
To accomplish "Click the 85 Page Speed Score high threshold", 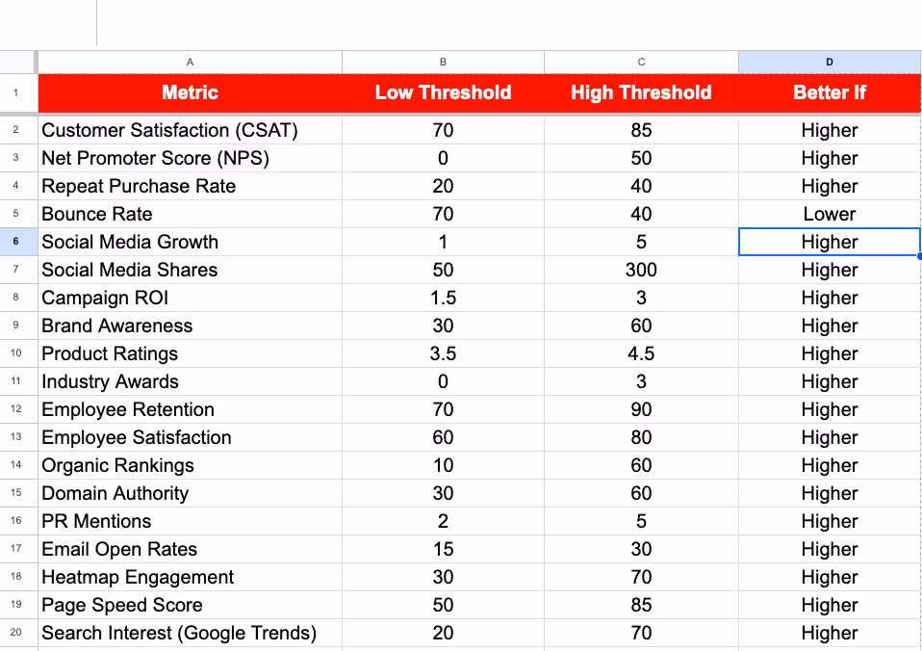I will [642, 605].
